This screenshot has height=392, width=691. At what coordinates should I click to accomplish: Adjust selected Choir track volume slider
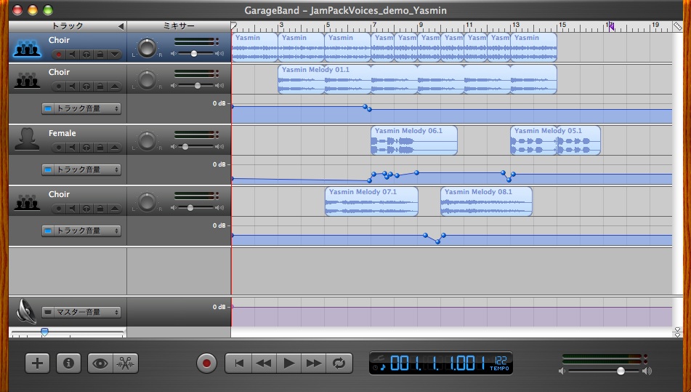click(194, 53)
